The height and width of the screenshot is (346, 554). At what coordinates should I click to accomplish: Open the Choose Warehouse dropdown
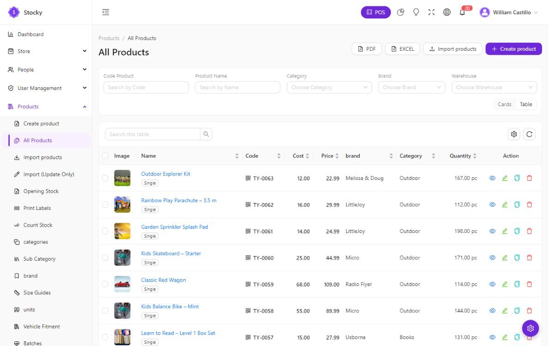(494, 87)
